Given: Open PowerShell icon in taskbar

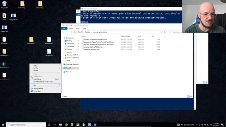Looking at the screenshot, I should pyautogui.click(x=95, y=125).
